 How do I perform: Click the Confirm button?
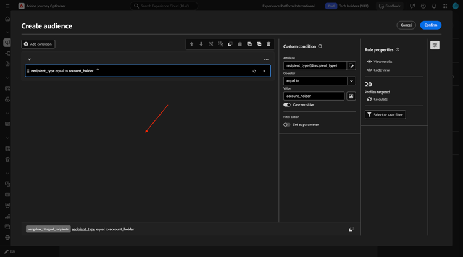click(430, 25)
